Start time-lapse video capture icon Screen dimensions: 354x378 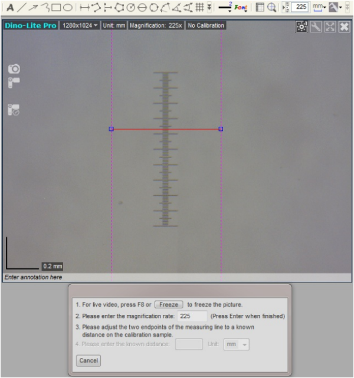point(14,110)
